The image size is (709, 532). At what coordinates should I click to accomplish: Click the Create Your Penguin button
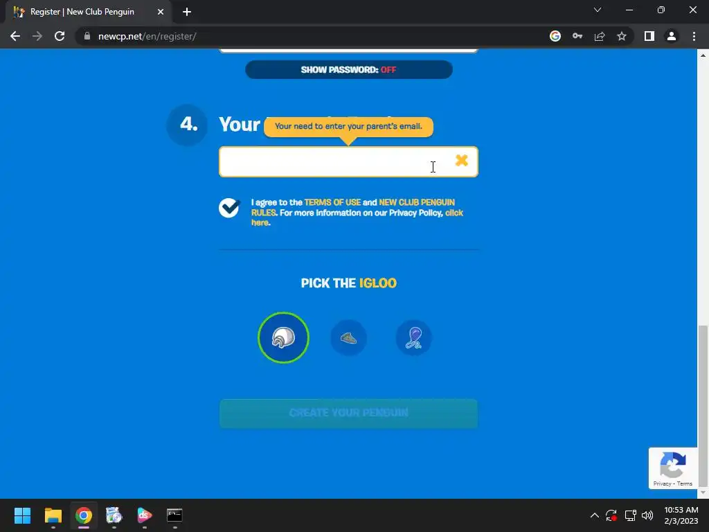(x=349, y=413)
